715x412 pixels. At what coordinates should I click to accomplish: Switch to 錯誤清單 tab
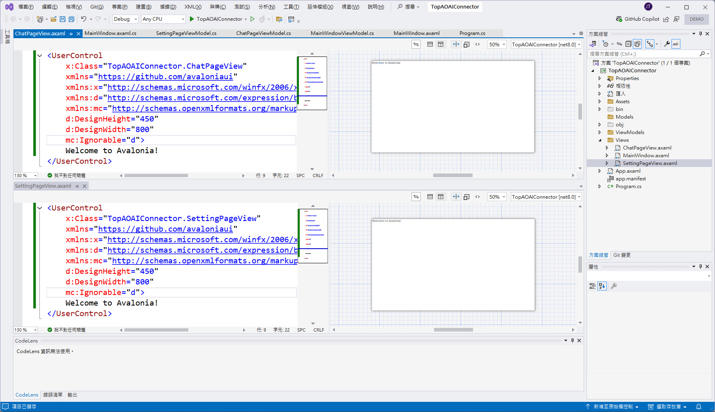[x=53, y=395]
